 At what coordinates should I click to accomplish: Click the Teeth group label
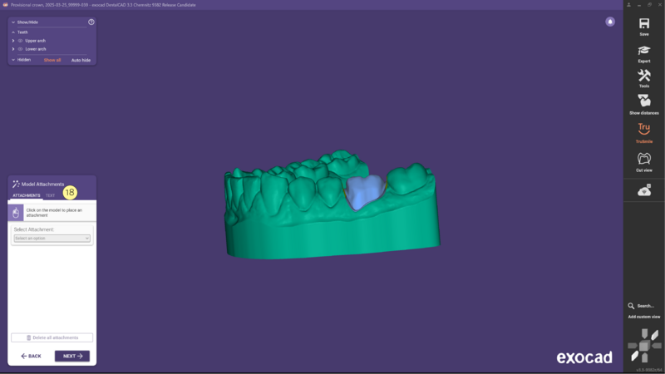coord(22,32)
